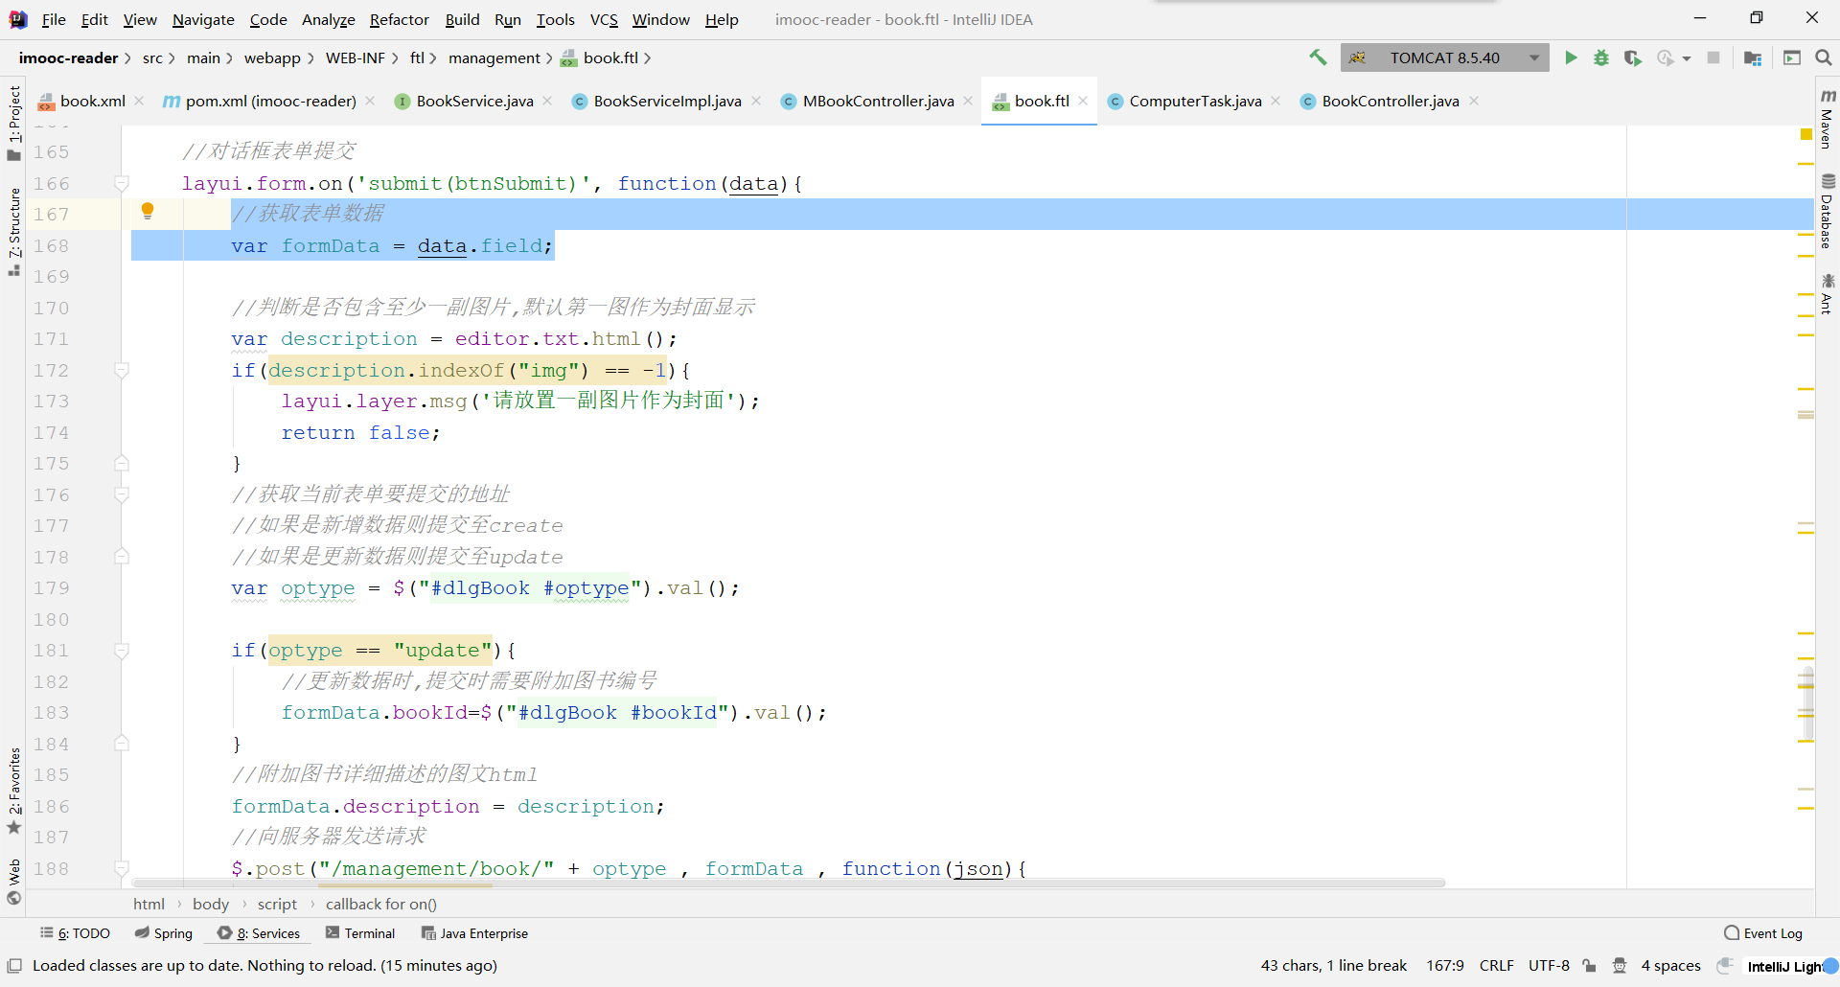This screenshot has height=987, width=1840.
Task: Click the WEB-INF breadcrumb
Action: (356, 57)
